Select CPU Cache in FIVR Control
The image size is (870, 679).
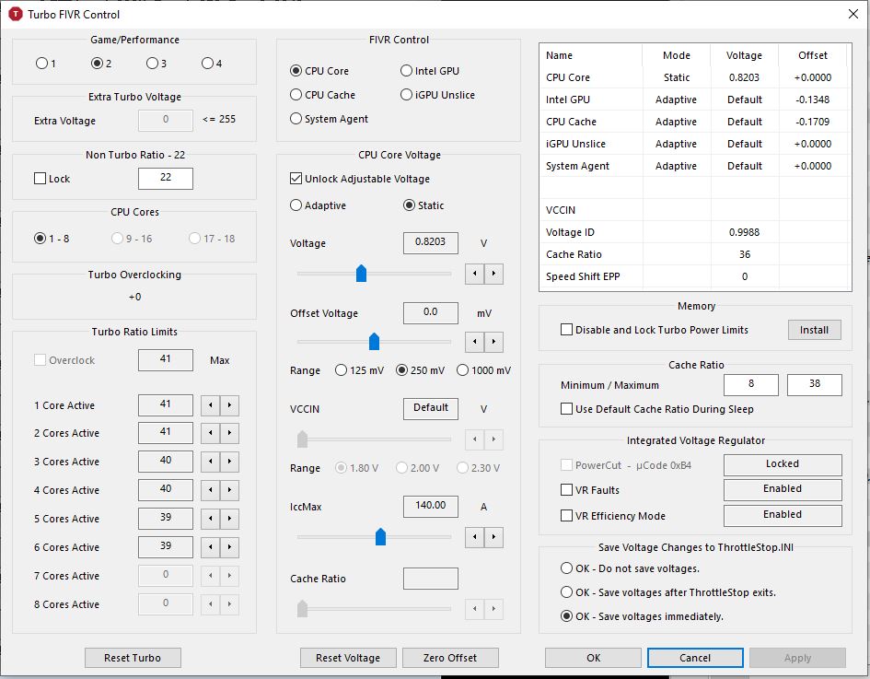(322, 95)
